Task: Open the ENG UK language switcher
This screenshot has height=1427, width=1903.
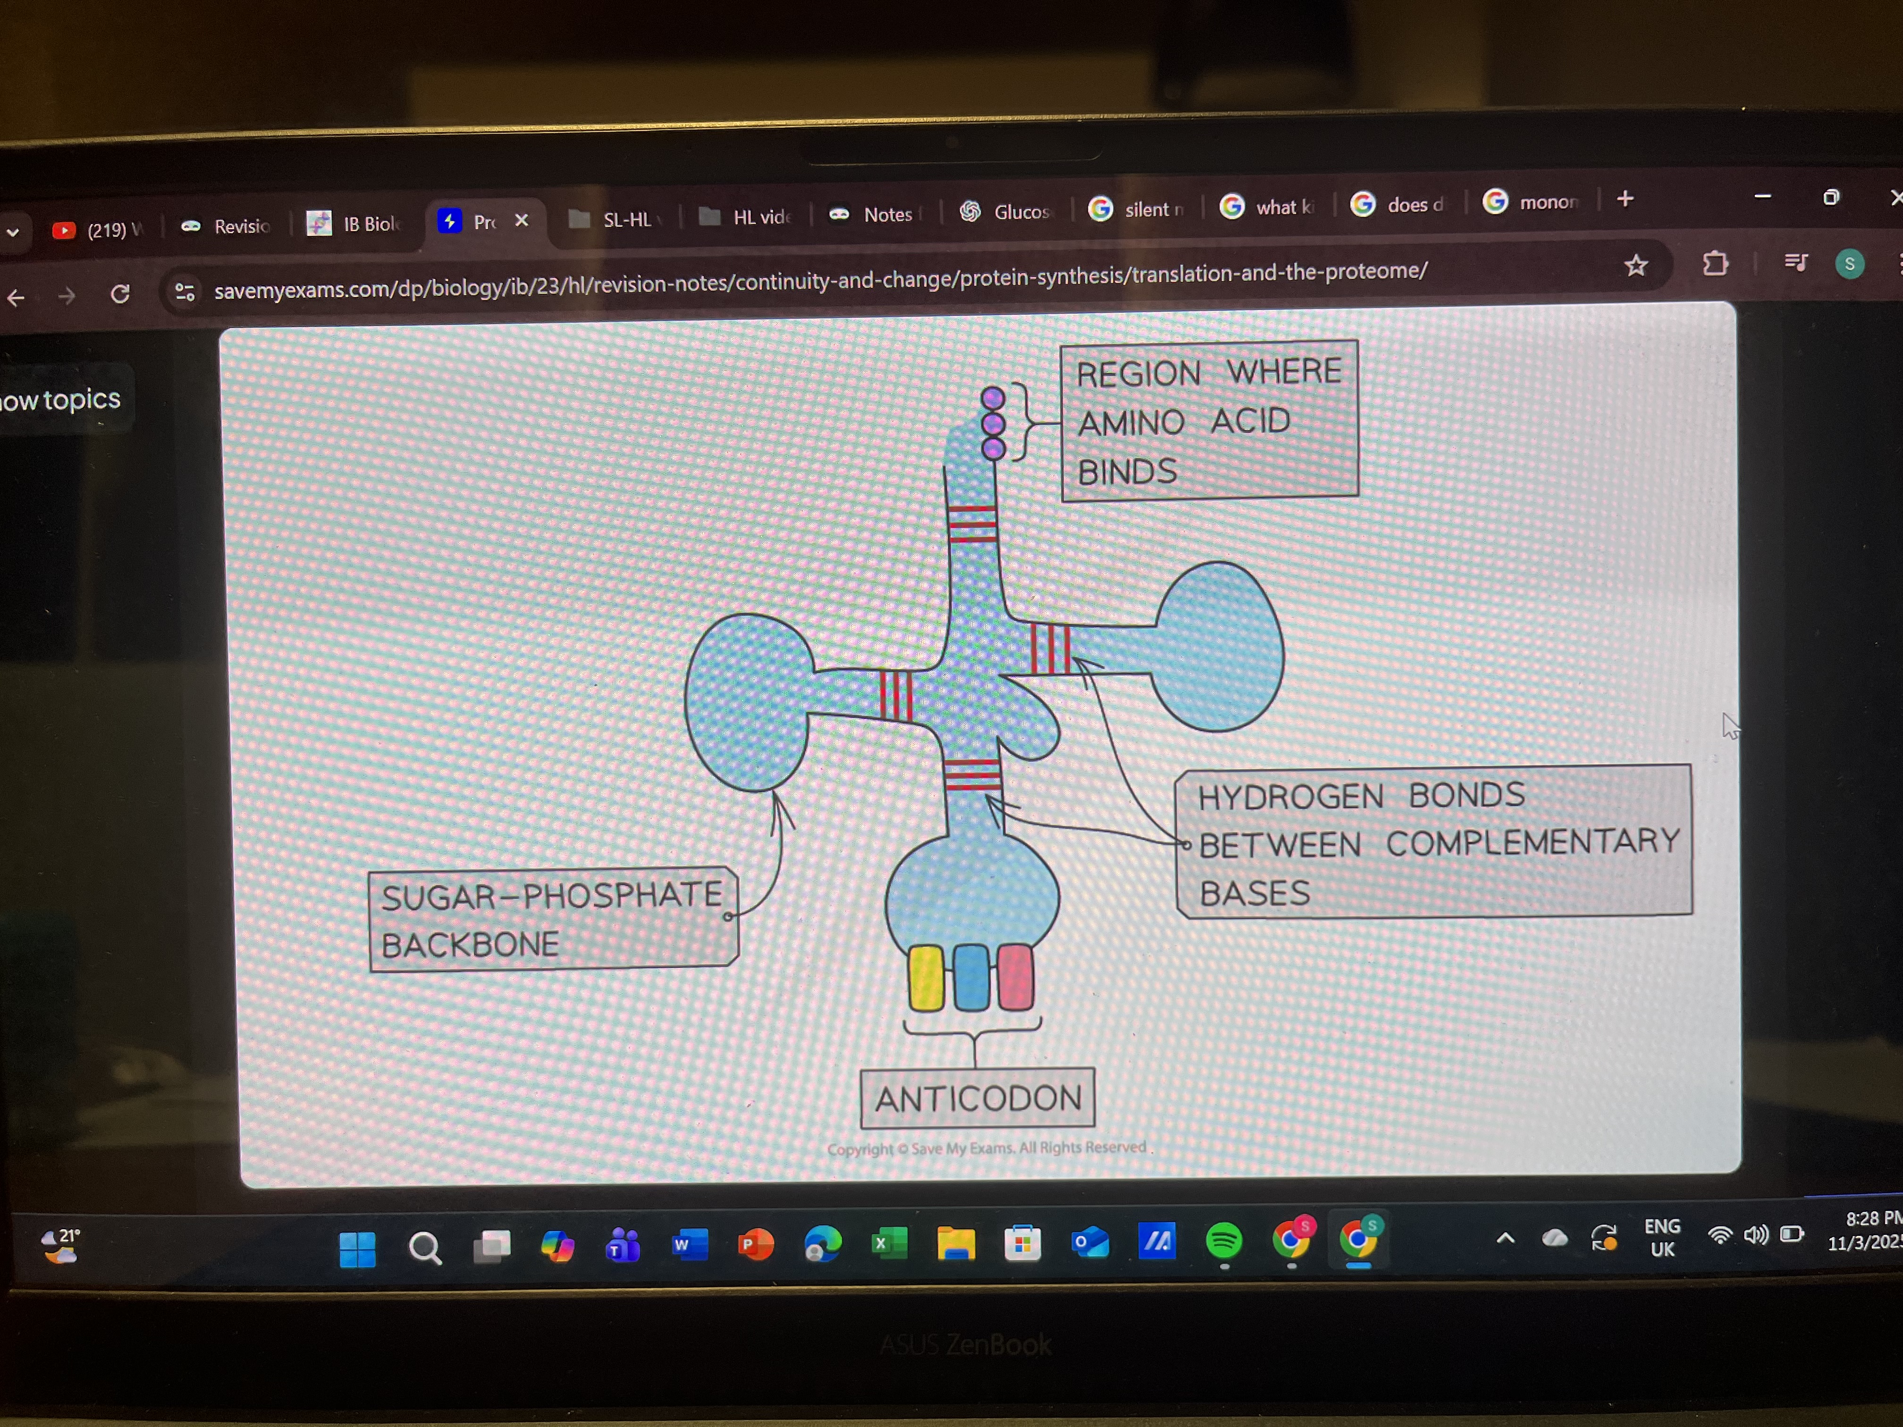Action: [1662, 1238]
